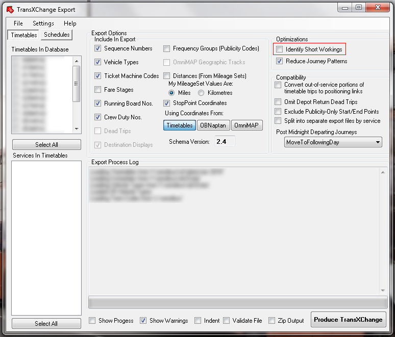Enable convert out-of-service portions option
Image resolution: width=395 pixels, height=337 pixels.
click(278, 85)
